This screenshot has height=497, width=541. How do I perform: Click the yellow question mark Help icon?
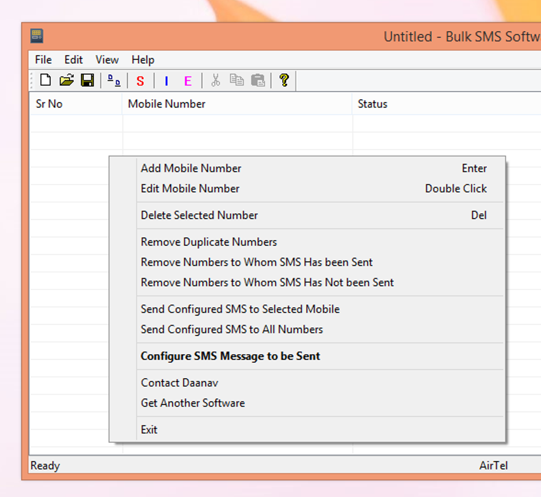(x=284, y=81)
